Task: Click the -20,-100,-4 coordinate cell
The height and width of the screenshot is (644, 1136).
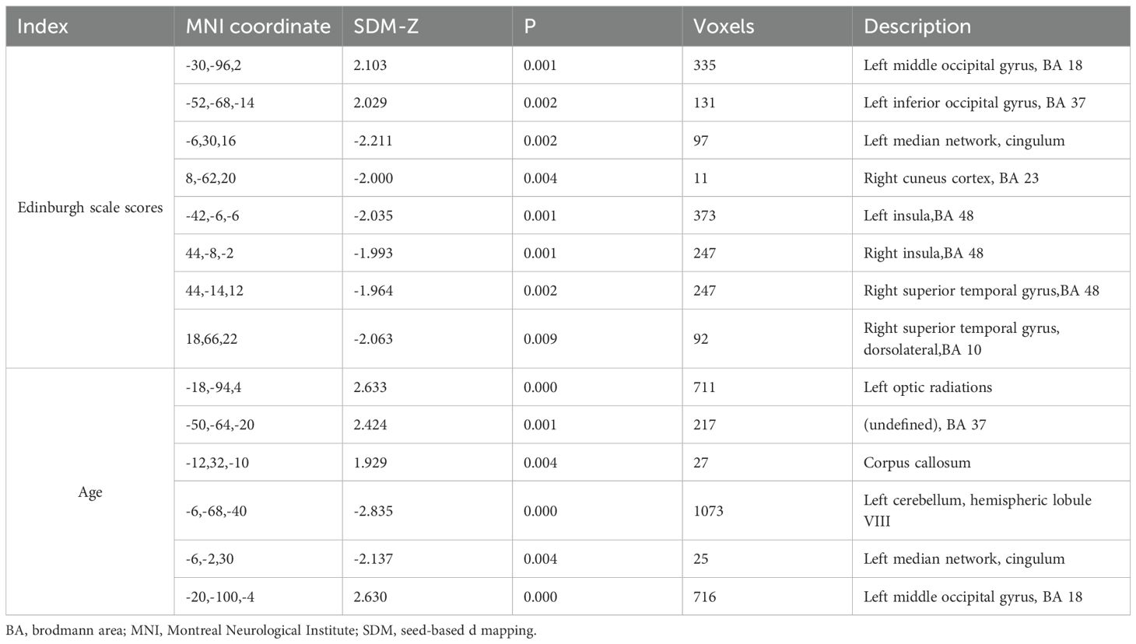Action: pos(221,597)
